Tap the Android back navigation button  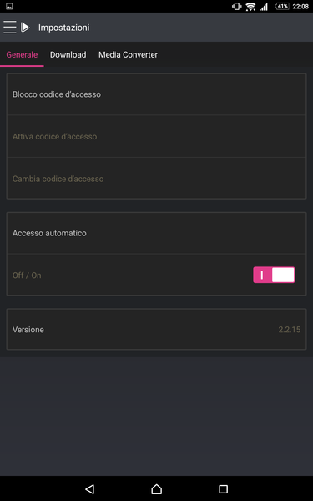tap(90, 488)
